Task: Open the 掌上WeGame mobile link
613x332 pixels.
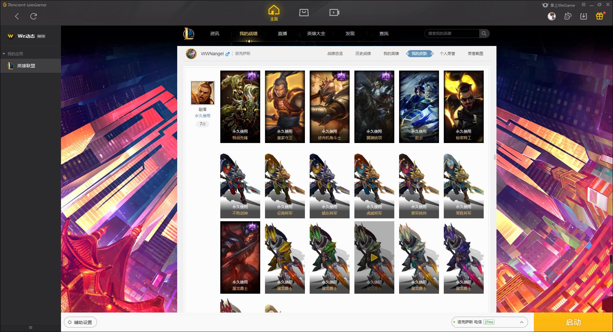Action: click(559, 5)
